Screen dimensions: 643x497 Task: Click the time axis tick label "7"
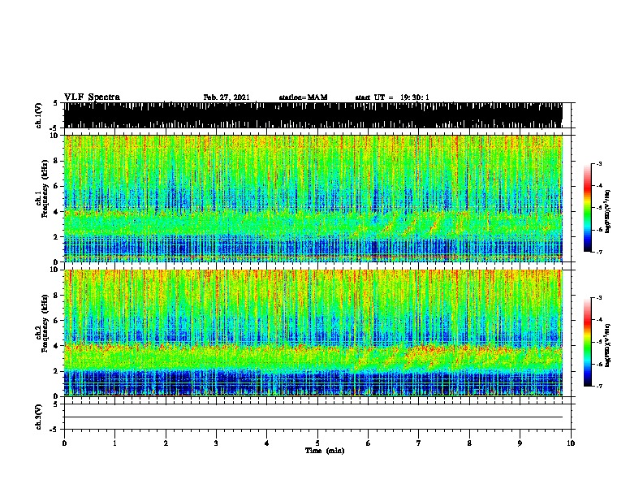pos(419,443)
